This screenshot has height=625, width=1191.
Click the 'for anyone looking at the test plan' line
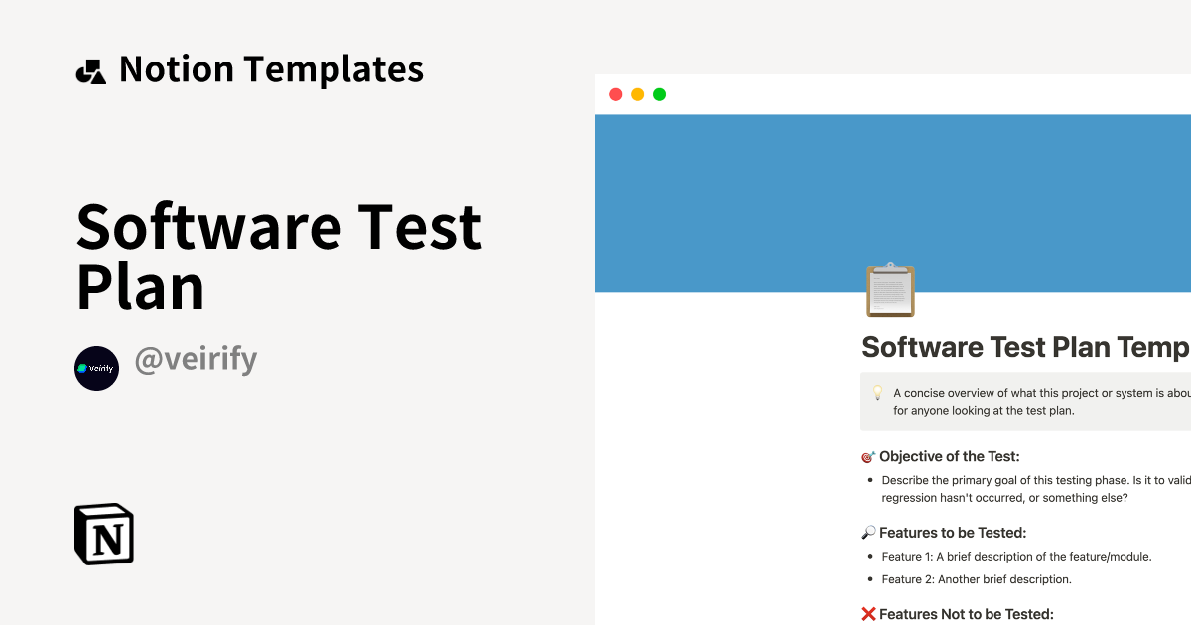pos(984,411)
